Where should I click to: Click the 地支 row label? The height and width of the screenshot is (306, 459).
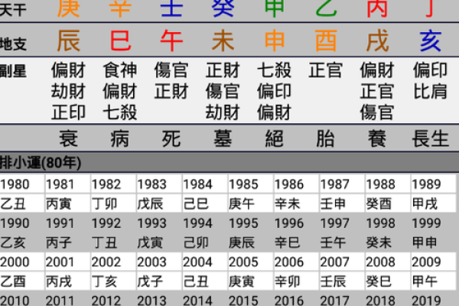click(x=13, y=44)
